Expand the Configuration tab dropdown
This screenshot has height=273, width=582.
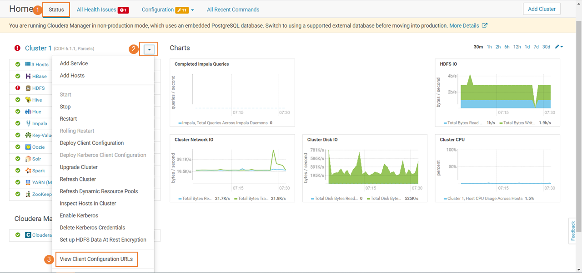click(x=193, y=10)
